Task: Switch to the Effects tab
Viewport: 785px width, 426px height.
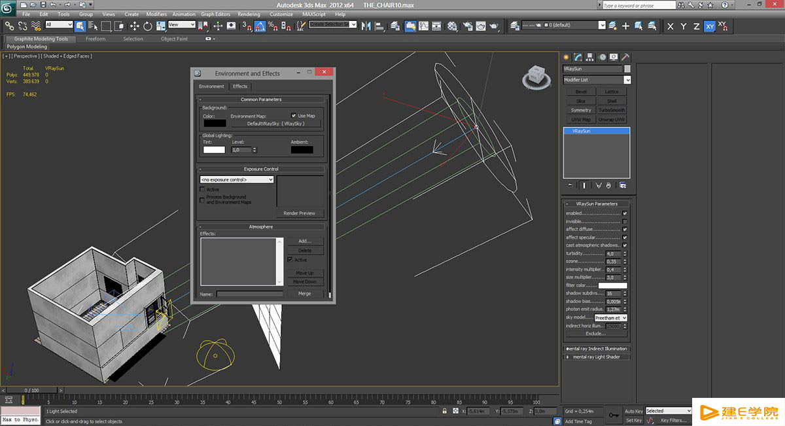Action: (x=240, y=86)
